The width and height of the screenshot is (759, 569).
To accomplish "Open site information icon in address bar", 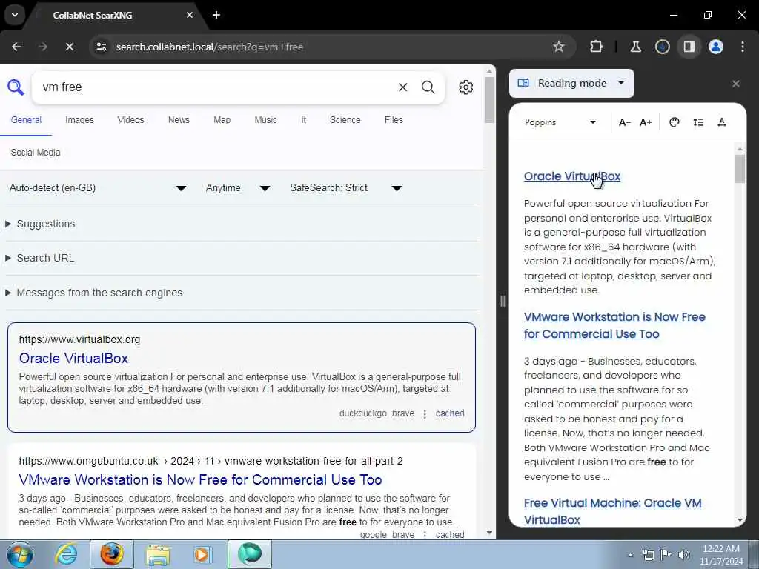I will (x=101, y=47).
